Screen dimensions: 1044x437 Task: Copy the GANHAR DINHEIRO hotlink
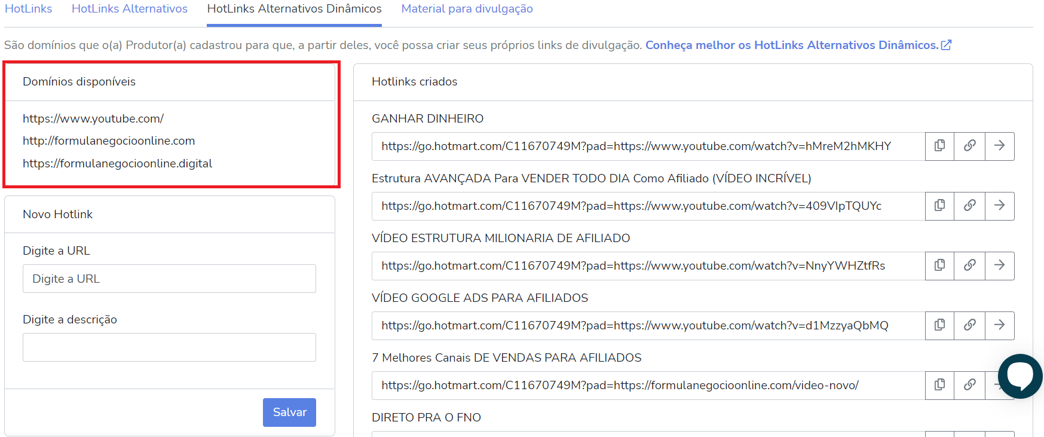(x=940, y=146)
